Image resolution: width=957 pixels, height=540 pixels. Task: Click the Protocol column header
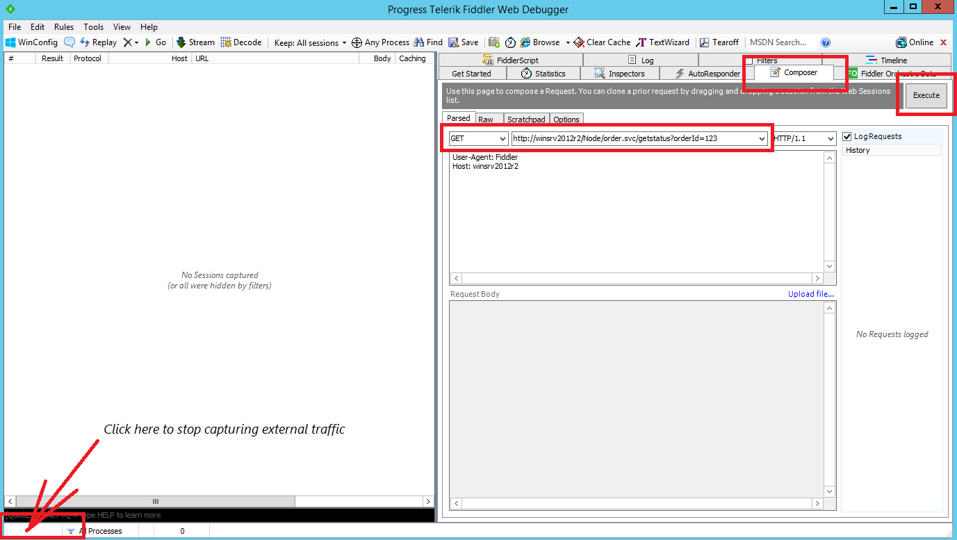coord(90,58)
